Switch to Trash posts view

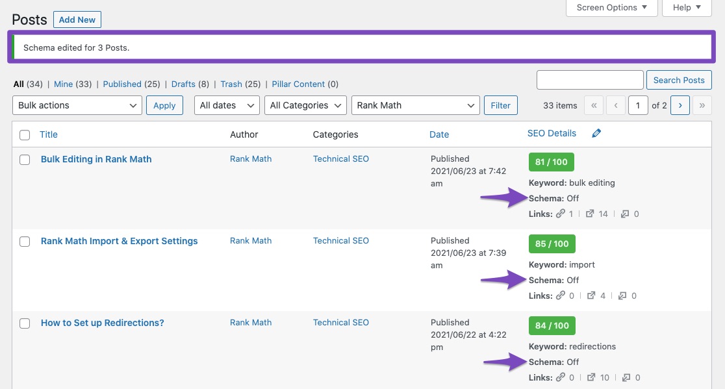tap(231, 84)
